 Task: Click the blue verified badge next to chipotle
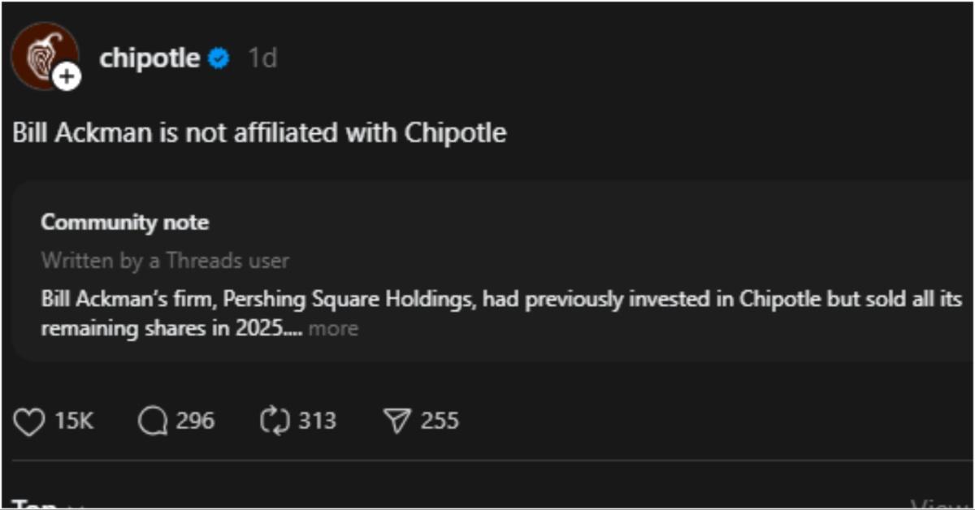(218, 57)
